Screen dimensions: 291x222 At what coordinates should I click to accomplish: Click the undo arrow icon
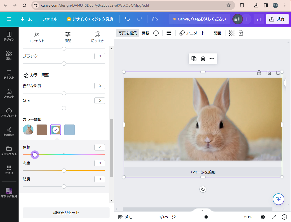(x=127, y=19)
